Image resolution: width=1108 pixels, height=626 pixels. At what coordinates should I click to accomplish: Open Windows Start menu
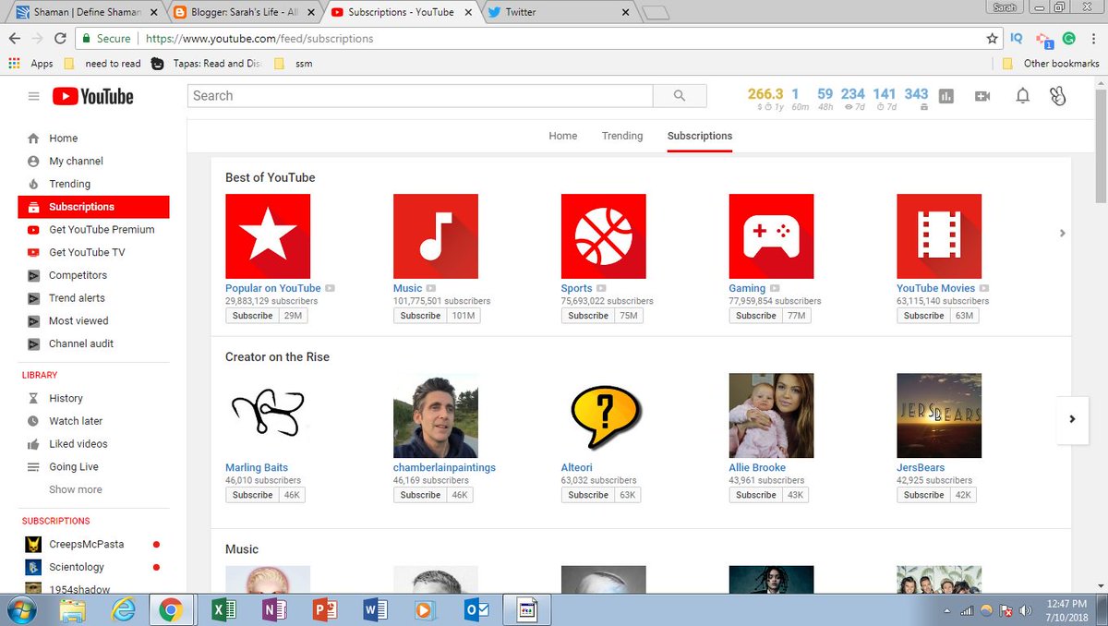pos(20,610)
